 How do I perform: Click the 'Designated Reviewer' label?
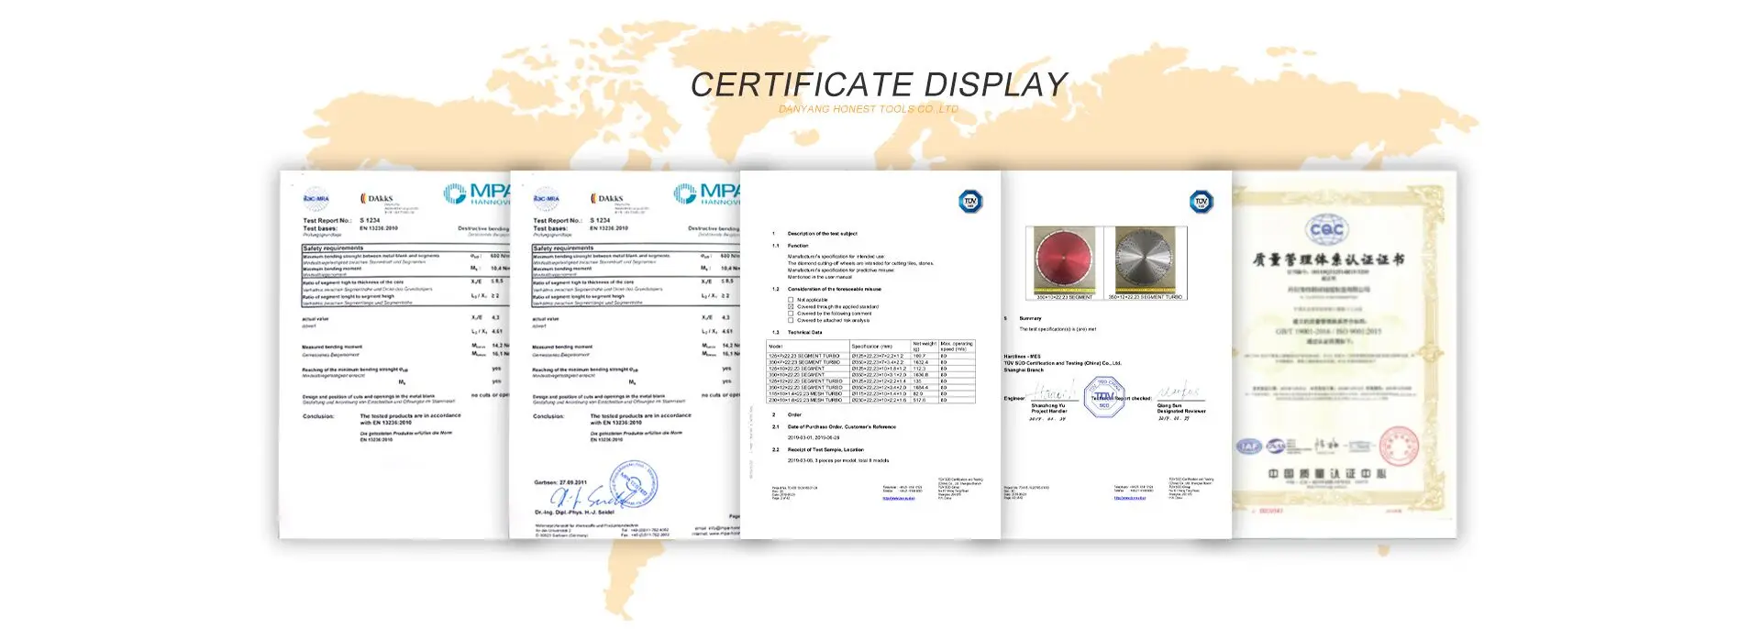tap(1181, 411)
